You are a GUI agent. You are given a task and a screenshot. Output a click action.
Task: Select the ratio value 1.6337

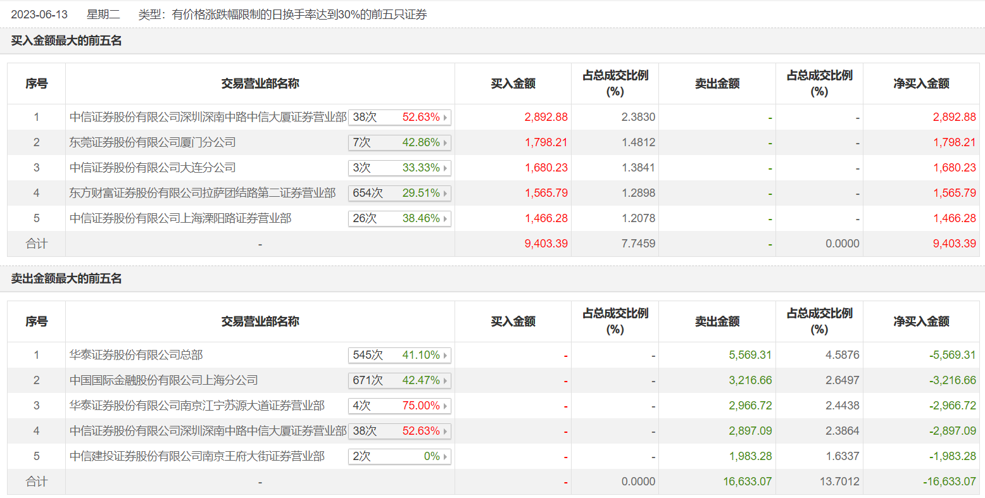point(843,456)
